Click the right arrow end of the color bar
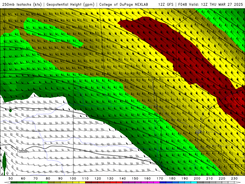Viewport: 245px width, 184px height. 238,182
